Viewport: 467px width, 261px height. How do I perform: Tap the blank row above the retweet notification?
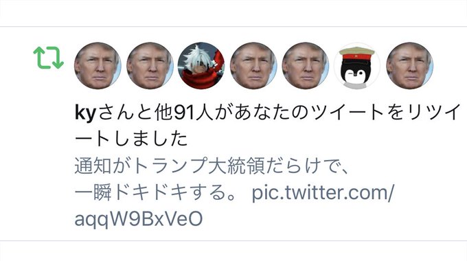[233, 13]
